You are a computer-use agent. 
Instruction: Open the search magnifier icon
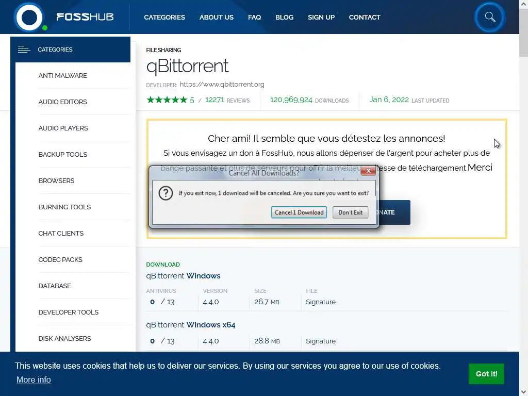(x=490, y=17)
